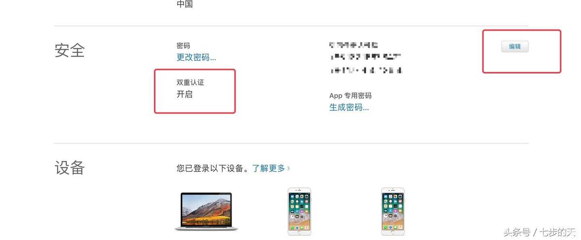Click the 安全 section heading
The width and height of the screenshot is (581, 240).
(x=69, y=51)
